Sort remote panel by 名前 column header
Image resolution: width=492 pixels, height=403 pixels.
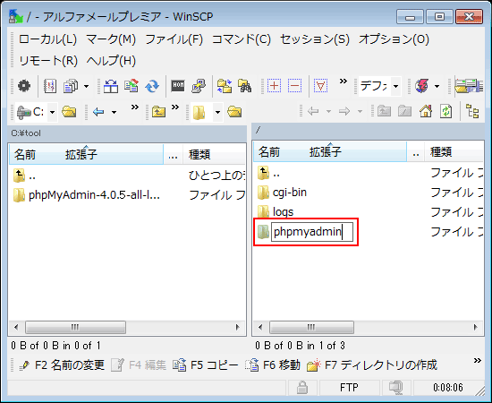[x=330, y=151]
